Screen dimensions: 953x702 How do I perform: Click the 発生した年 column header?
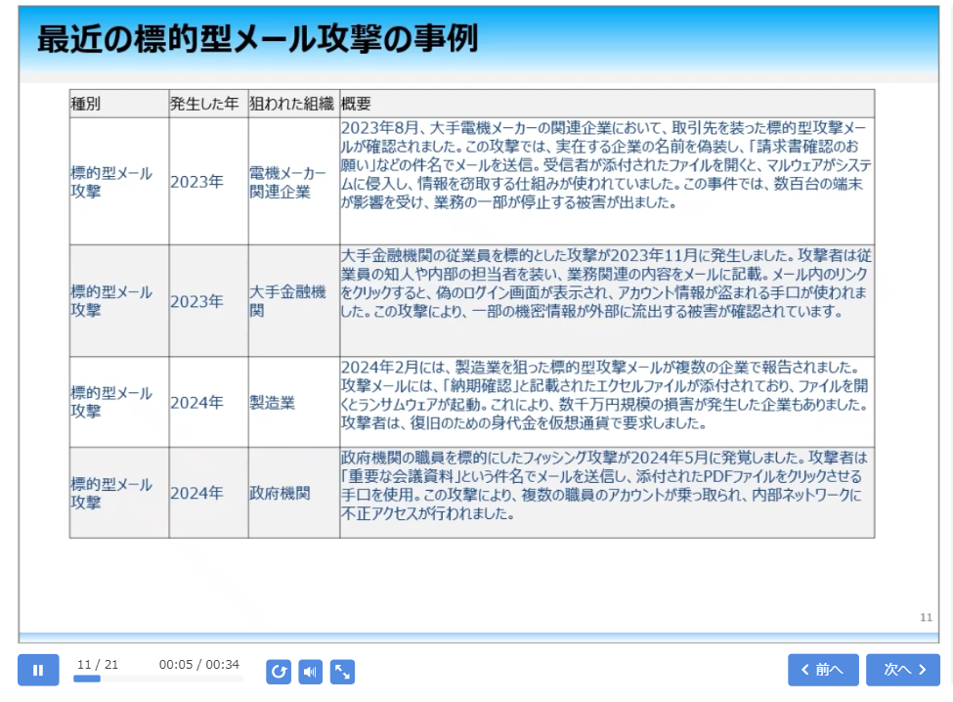tap(204, 104)
